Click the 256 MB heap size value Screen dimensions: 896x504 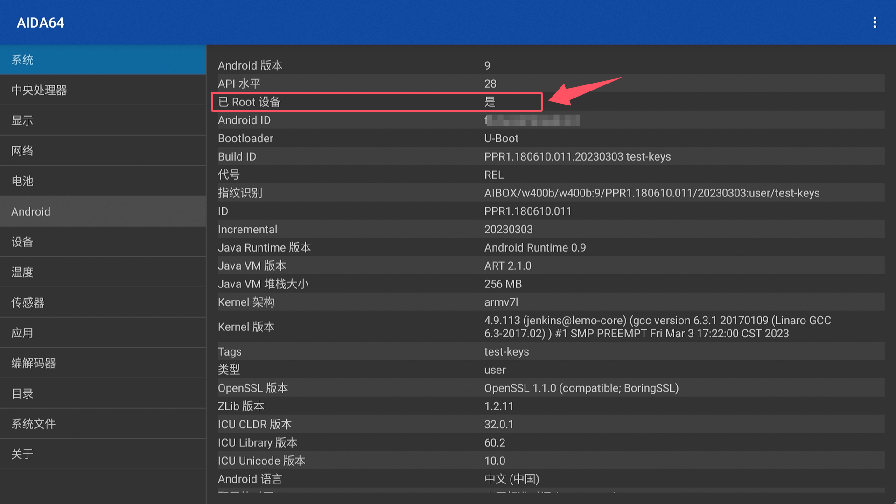[503, 284]
